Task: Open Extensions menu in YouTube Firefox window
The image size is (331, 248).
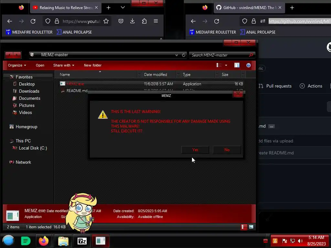Action: (144, 21)
